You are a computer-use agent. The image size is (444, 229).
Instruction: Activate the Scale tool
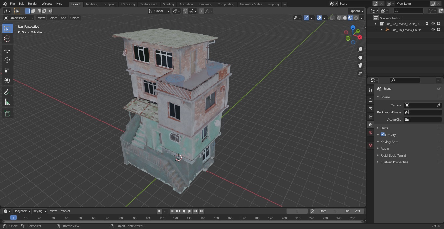[7, 70]
